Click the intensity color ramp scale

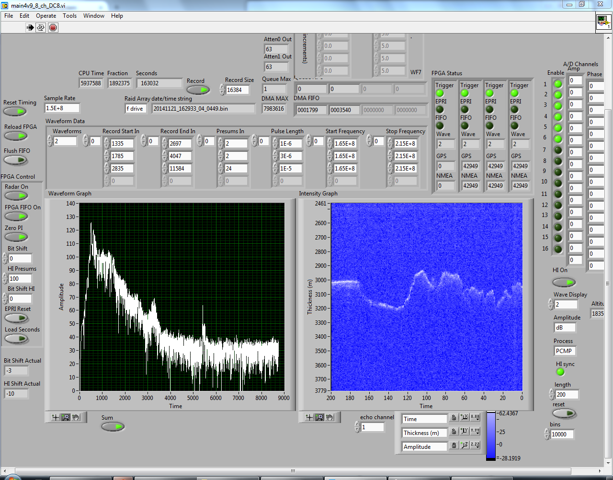[491, 435]
